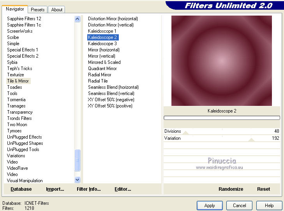Open the Toadies category
Viewport: 284px width, 211px height.
click(14, 87)
